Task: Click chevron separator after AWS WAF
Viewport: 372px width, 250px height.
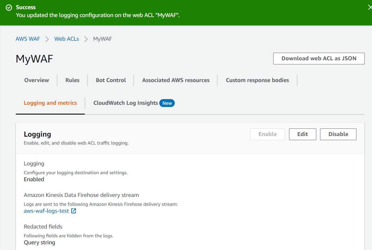Action: pos(47,39)
